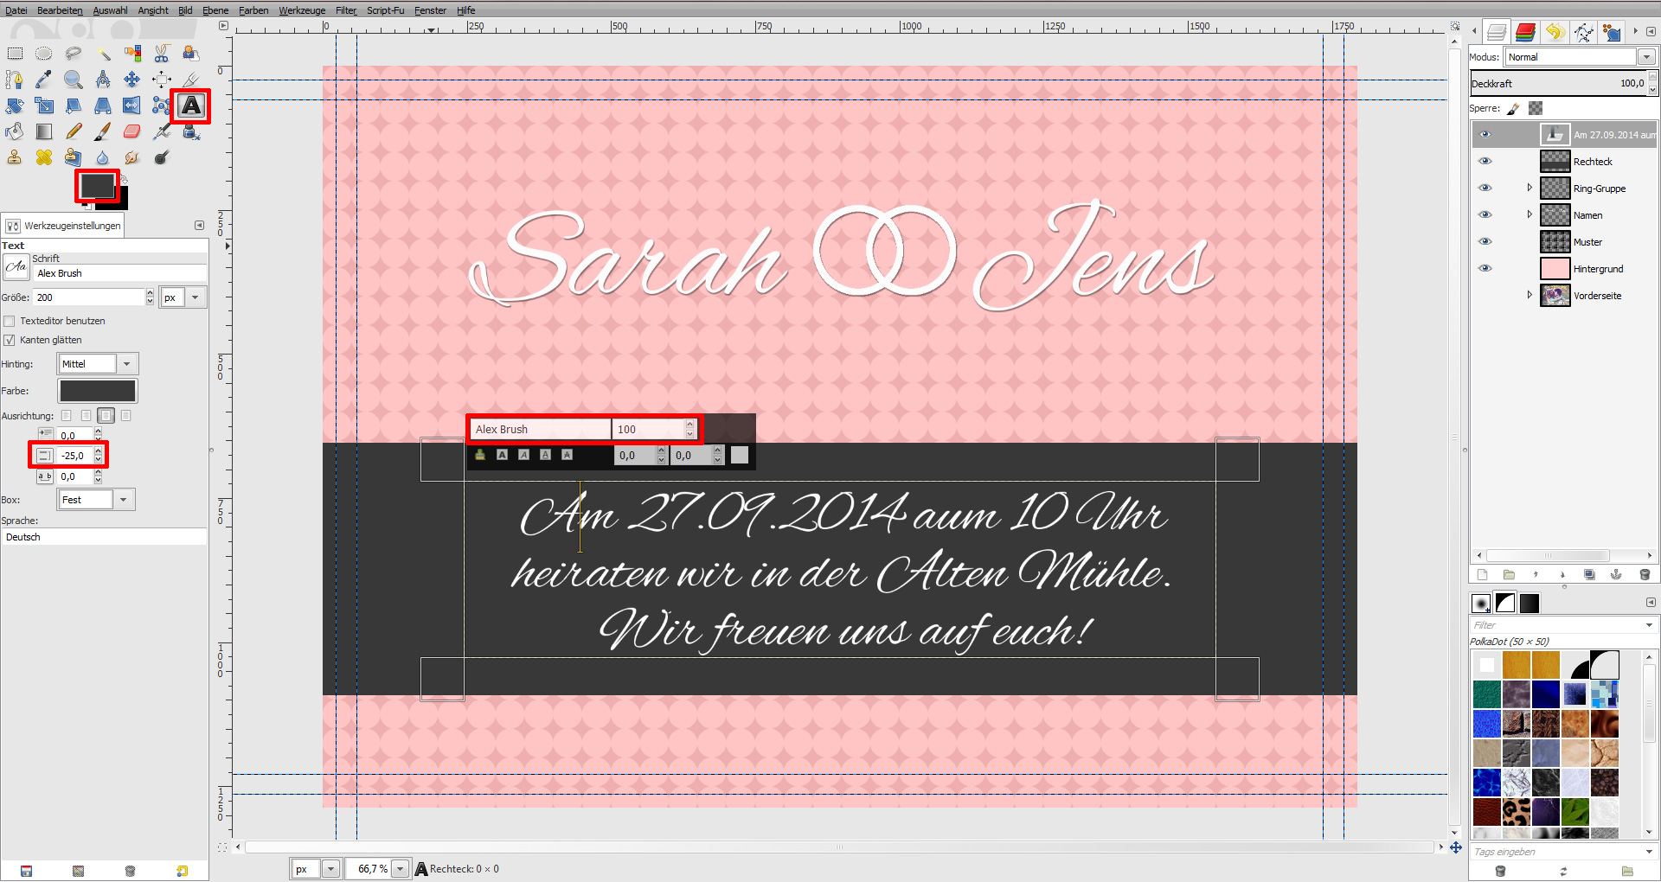
Task: Select the Paintbrush tool in the toolbox
Action: pos(103,131)
